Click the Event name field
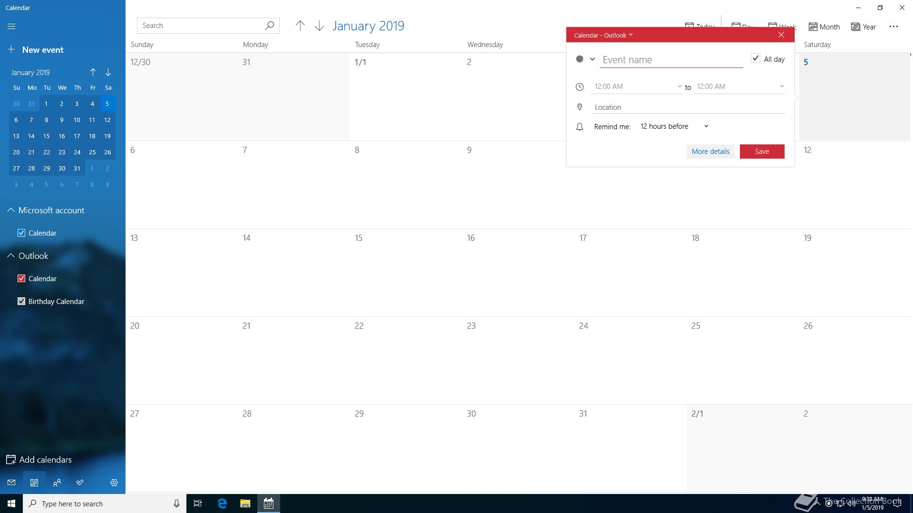 coord(671,60)
